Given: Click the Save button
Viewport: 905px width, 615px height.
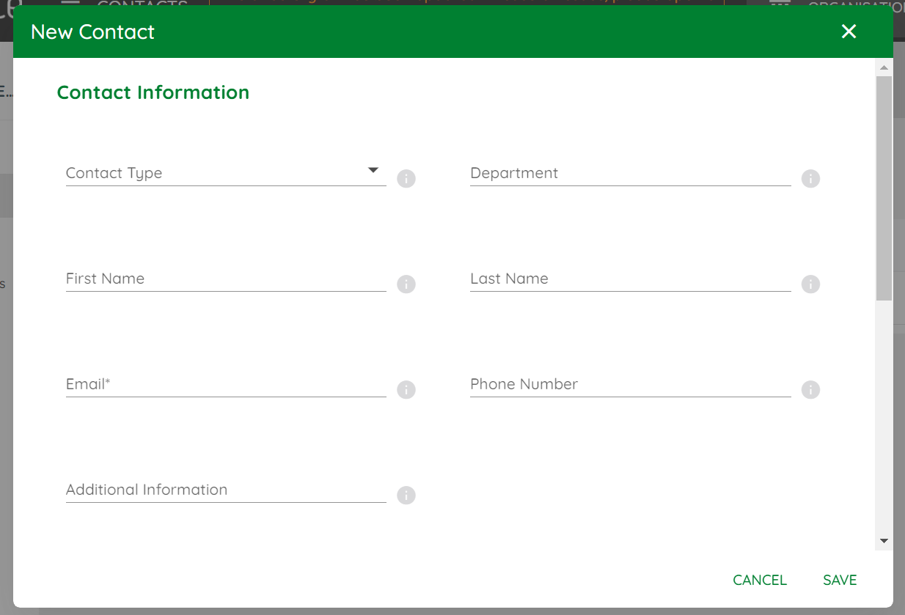Looking at the screenshot, I should (x=840, y=580).
